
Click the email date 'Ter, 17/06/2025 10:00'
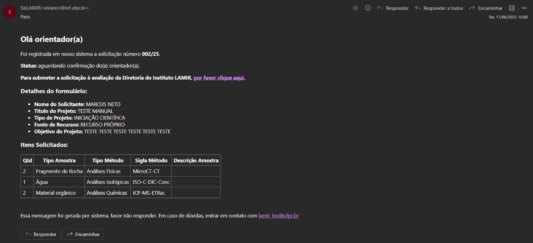(508, 17)
